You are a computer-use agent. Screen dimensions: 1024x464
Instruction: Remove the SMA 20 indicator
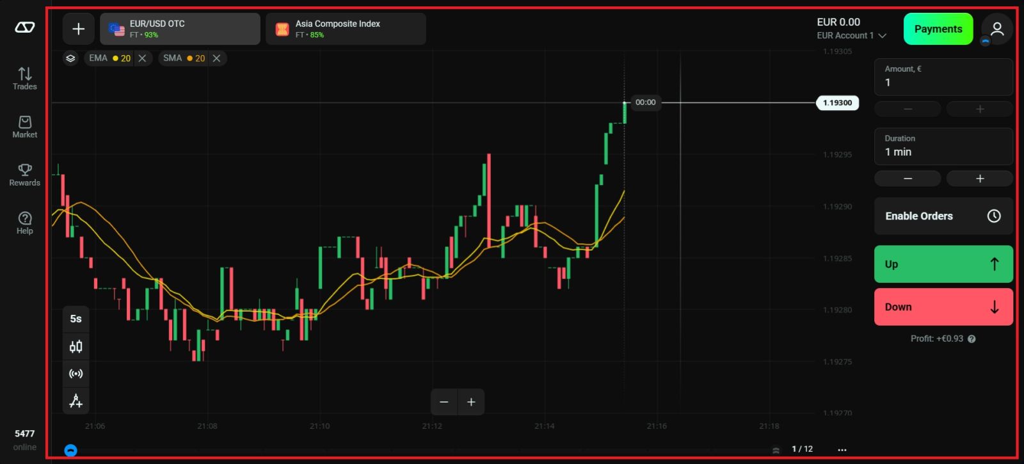[217, 58]
